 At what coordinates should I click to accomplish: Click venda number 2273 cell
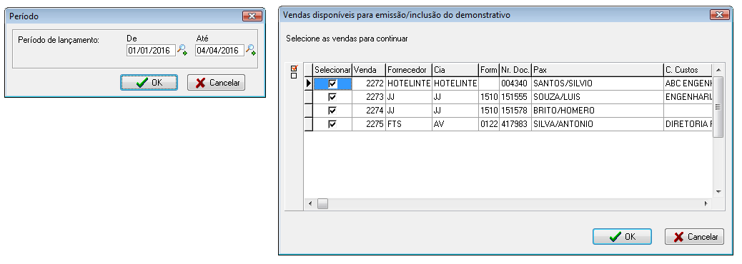[369, 97]
